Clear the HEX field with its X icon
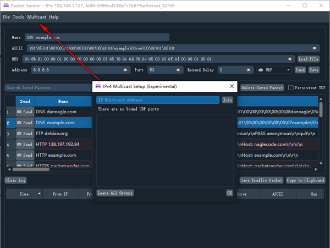 tap(290, 59)
